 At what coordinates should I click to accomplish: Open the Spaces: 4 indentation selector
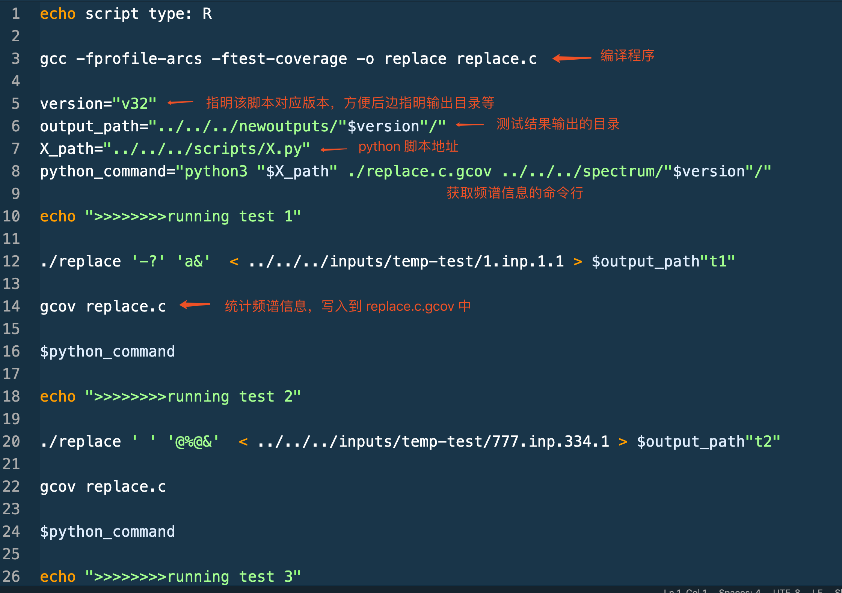739,591
